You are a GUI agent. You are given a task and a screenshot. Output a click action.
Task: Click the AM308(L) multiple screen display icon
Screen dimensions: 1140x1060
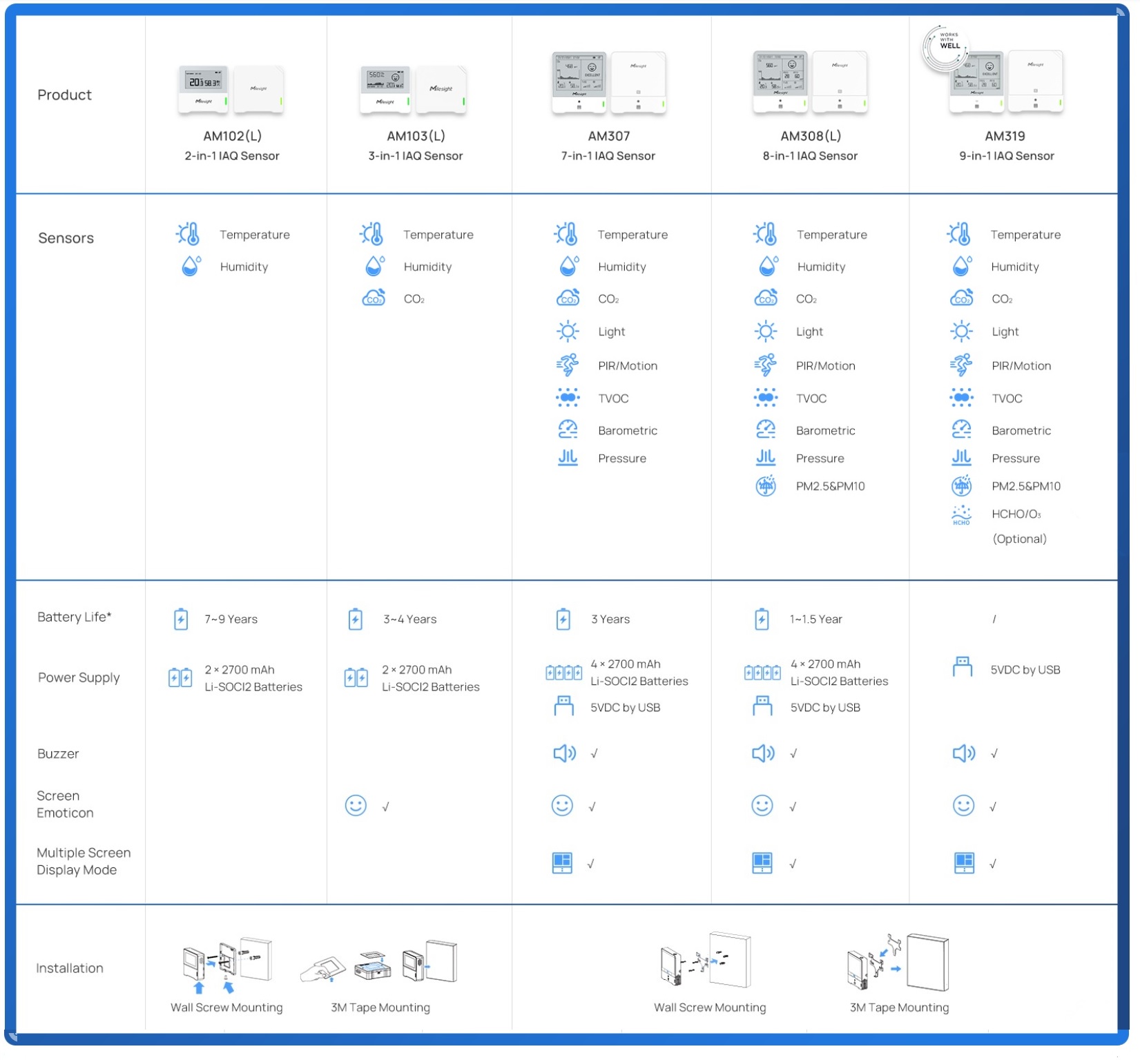click(x=762, y=863)
